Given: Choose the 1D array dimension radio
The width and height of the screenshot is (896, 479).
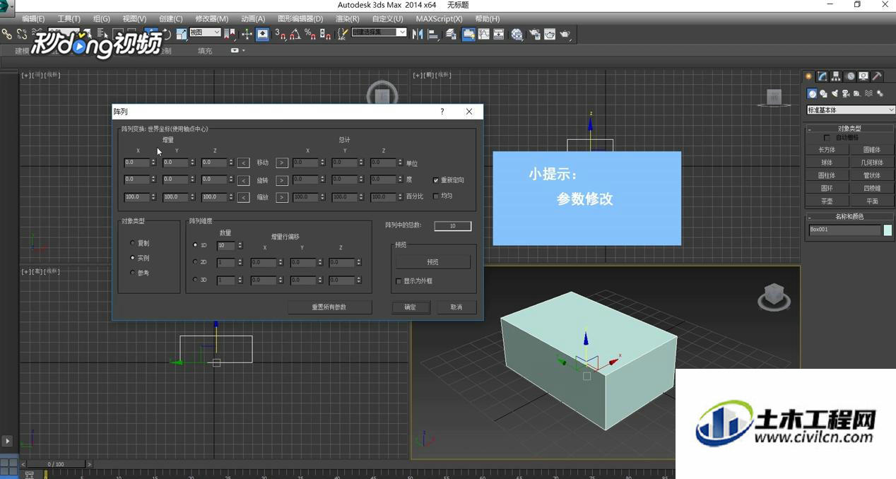Looking at the screenshot, I should tap(195, 245).
